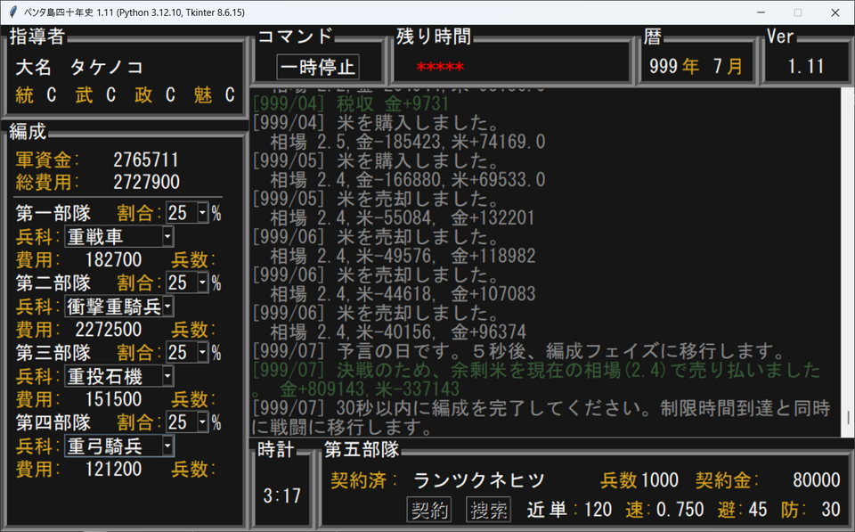Click the 一時停止 pause button

(x=318, y=67)
